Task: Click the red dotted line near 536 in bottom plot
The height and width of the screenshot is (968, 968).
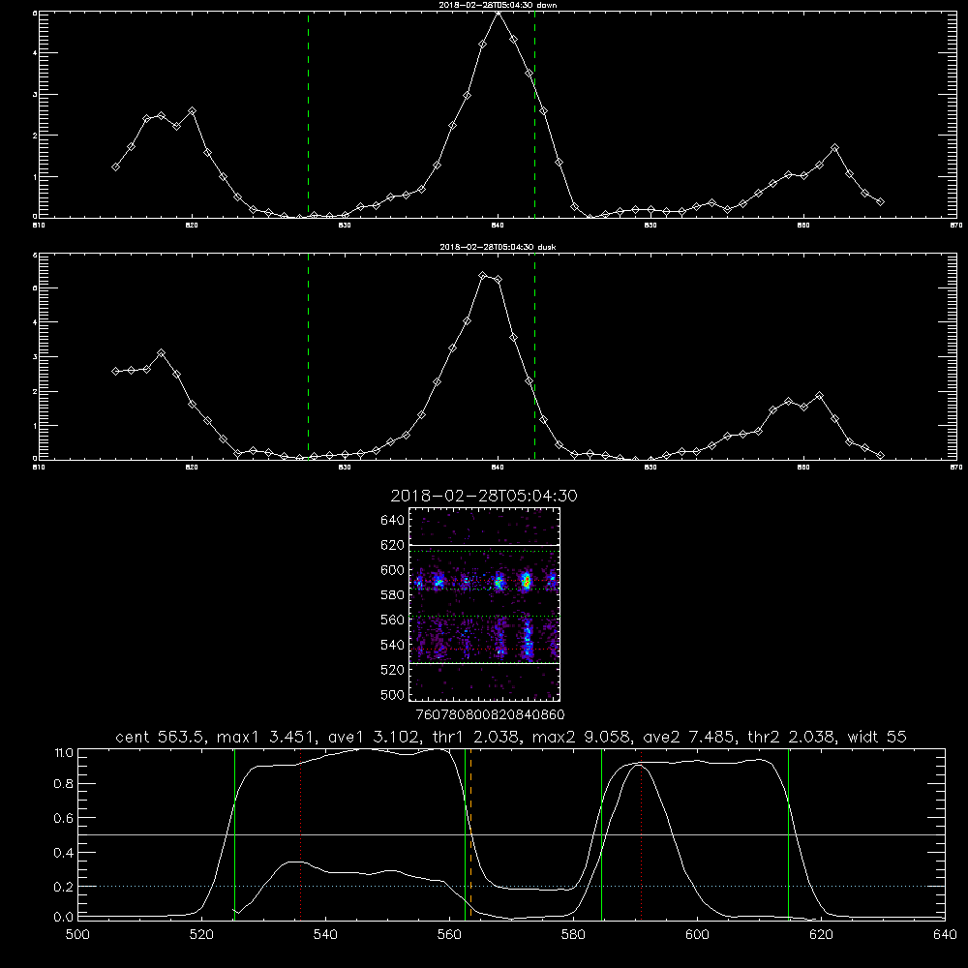Action: point(301,834)
